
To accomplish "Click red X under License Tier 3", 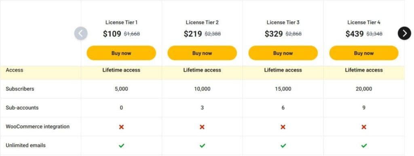I will point(283,127).
